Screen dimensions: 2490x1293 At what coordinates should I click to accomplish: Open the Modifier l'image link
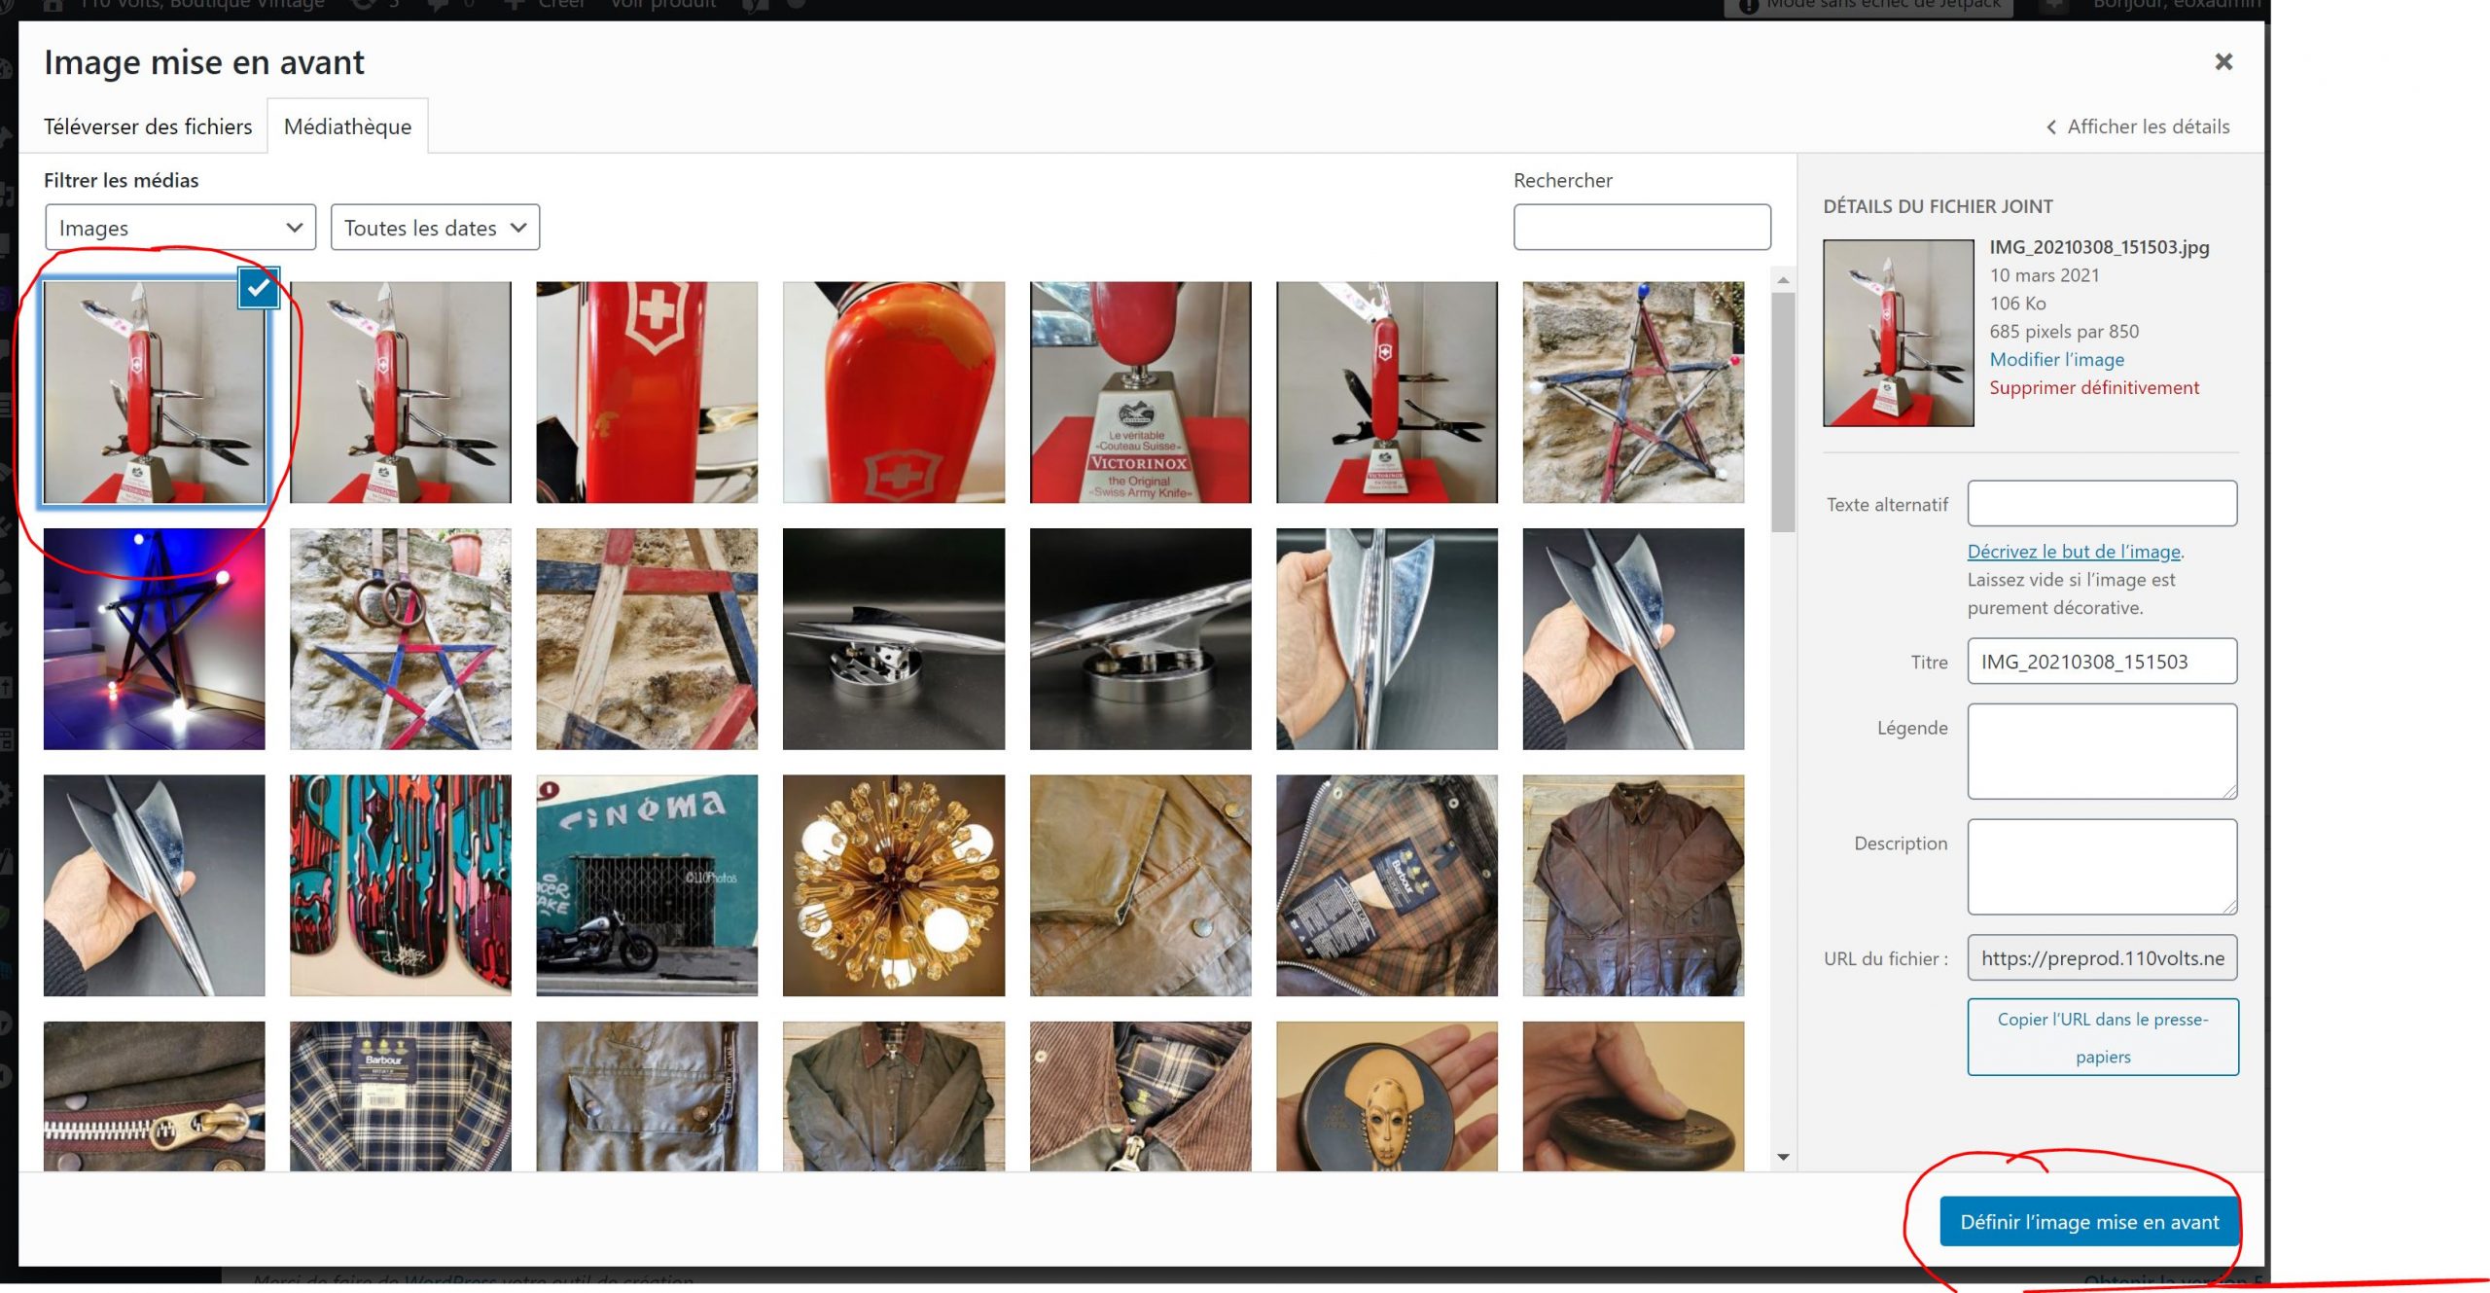coord(2056,360)
